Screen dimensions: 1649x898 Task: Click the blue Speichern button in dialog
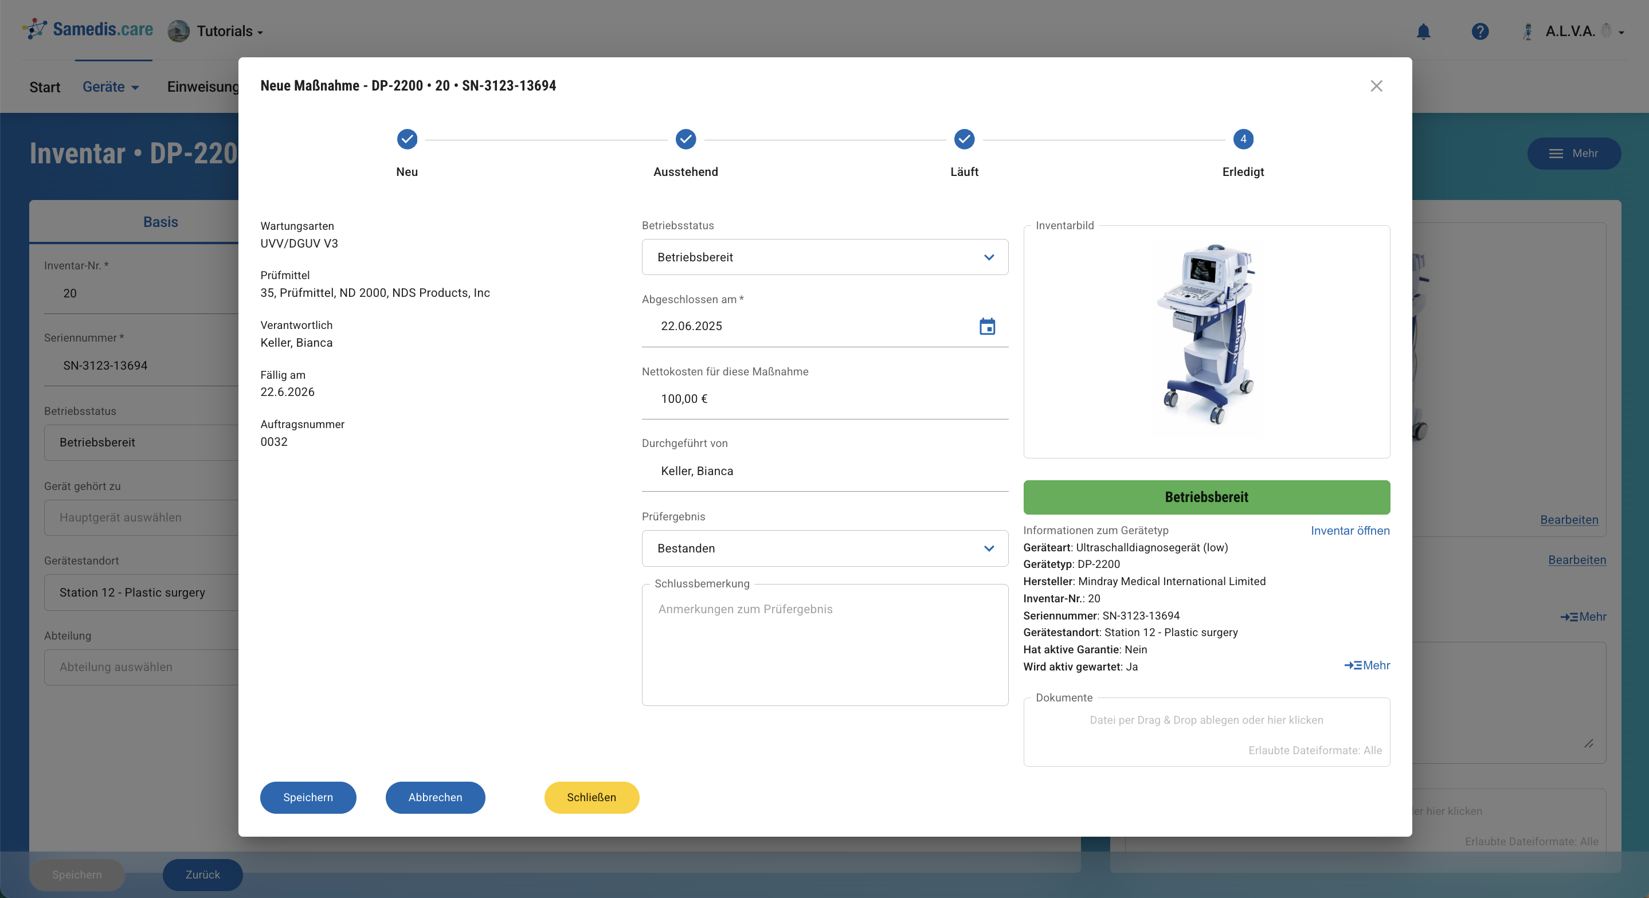pos(307,798)
